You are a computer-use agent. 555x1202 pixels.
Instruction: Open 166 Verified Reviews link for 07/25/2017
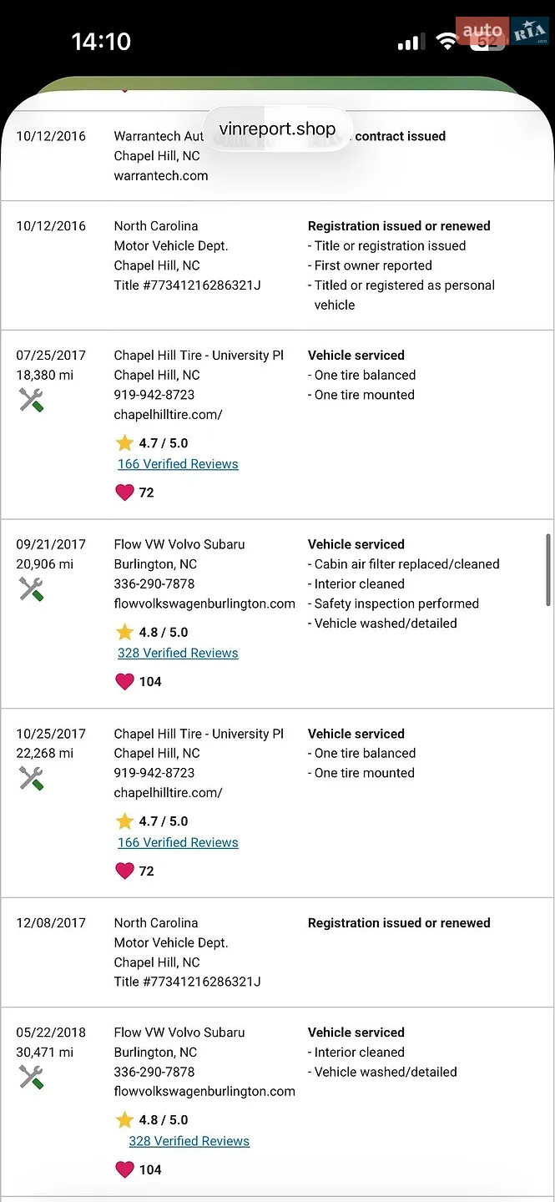tap(178, 464)
